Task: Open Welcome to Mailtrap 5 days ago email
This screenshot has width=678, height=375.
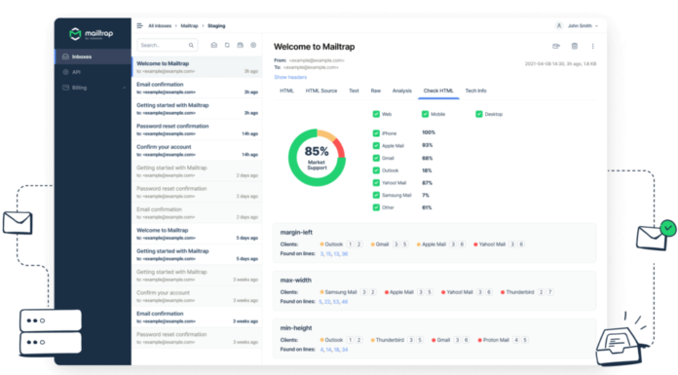Action: click(197, 234)
